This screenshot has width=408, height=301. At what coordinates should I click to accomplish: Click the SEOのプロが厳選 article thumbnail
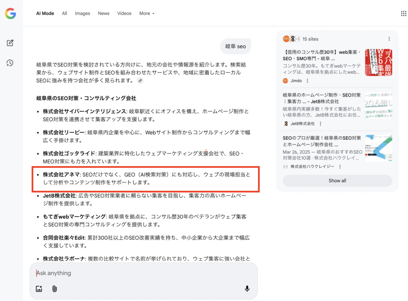click(x=378, y=148)
